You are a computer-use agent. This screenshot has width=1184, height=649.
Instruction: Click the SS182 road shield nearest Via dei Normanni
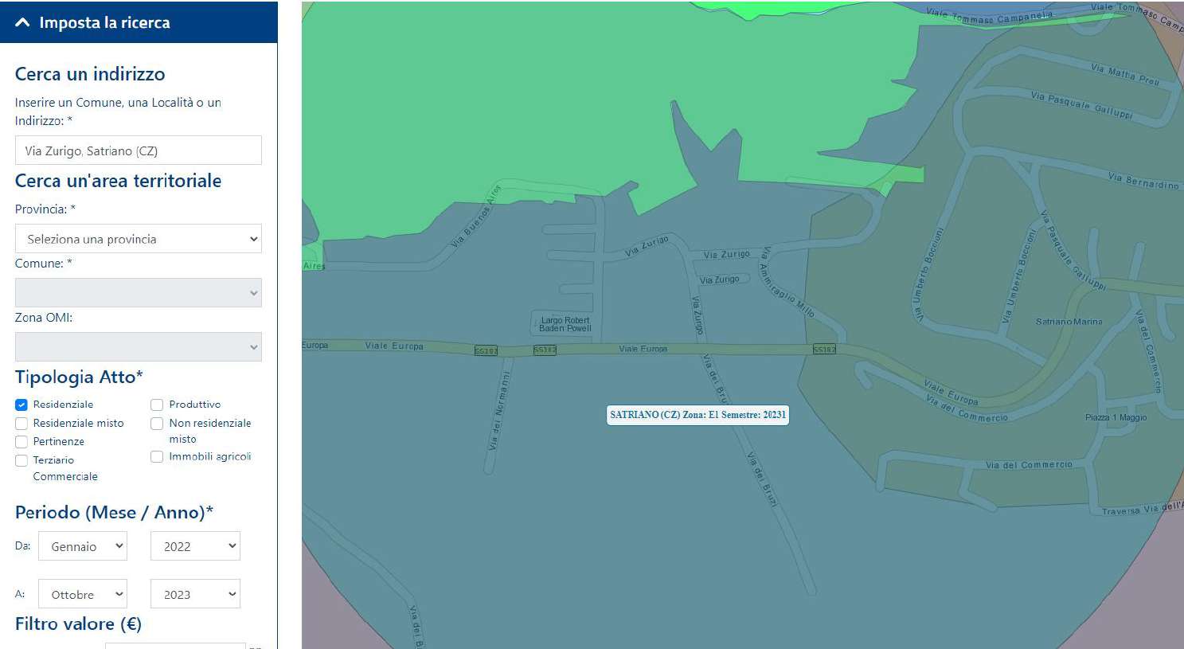coord(486,350)
